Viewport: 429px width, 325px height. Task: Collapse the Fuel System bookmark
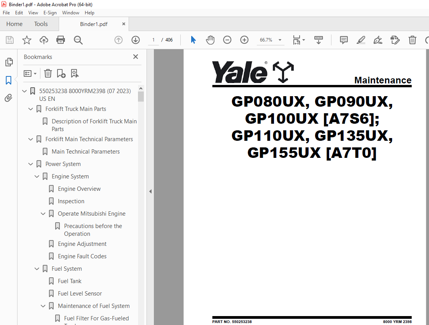[37, 269]
